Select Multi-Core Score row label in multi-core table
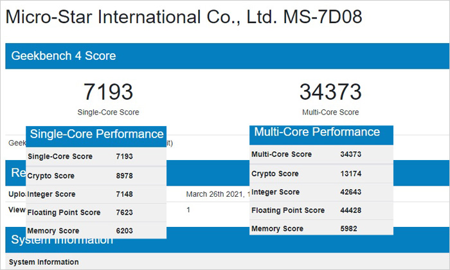The height and width of the screenshot is (270, 450). coord(282,154)
